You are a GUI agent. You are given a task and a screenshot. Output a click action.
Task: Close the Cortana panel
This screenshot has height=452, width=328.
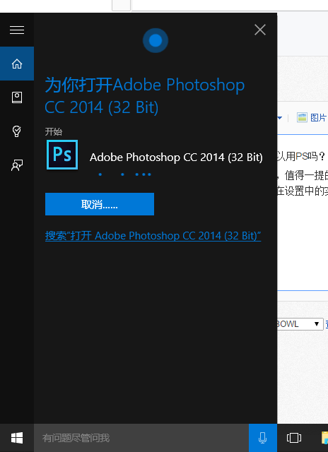pos(260,30)
